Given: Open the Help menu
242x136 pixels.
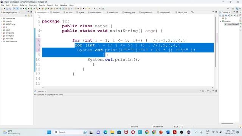Looking at the screenshot, I should click(71, 5).
